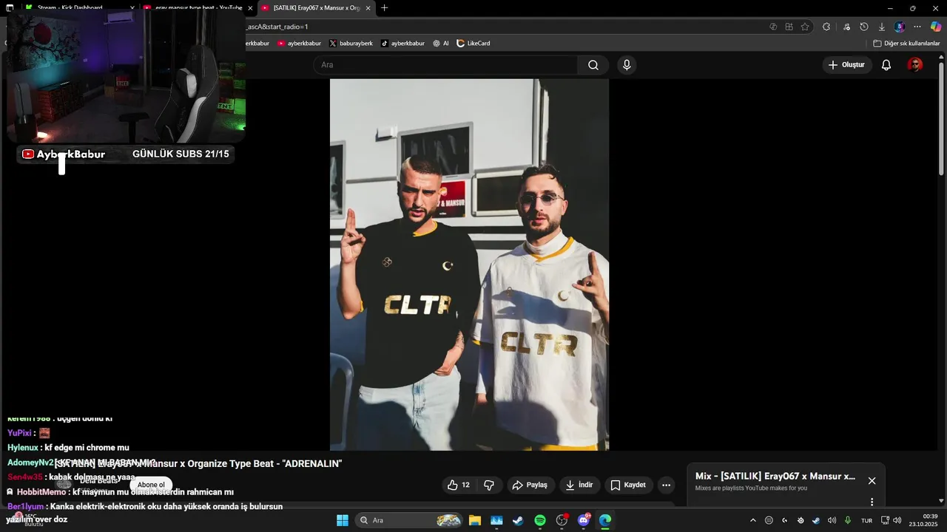Open the browser history icon

[x=863, y=27]
